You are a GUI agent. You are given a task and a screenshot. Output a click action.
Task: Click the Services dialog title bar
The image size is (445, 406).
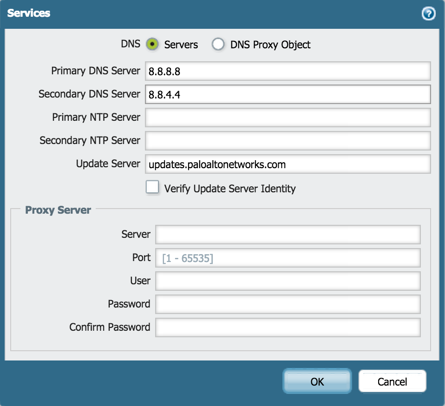pos(30,13)
